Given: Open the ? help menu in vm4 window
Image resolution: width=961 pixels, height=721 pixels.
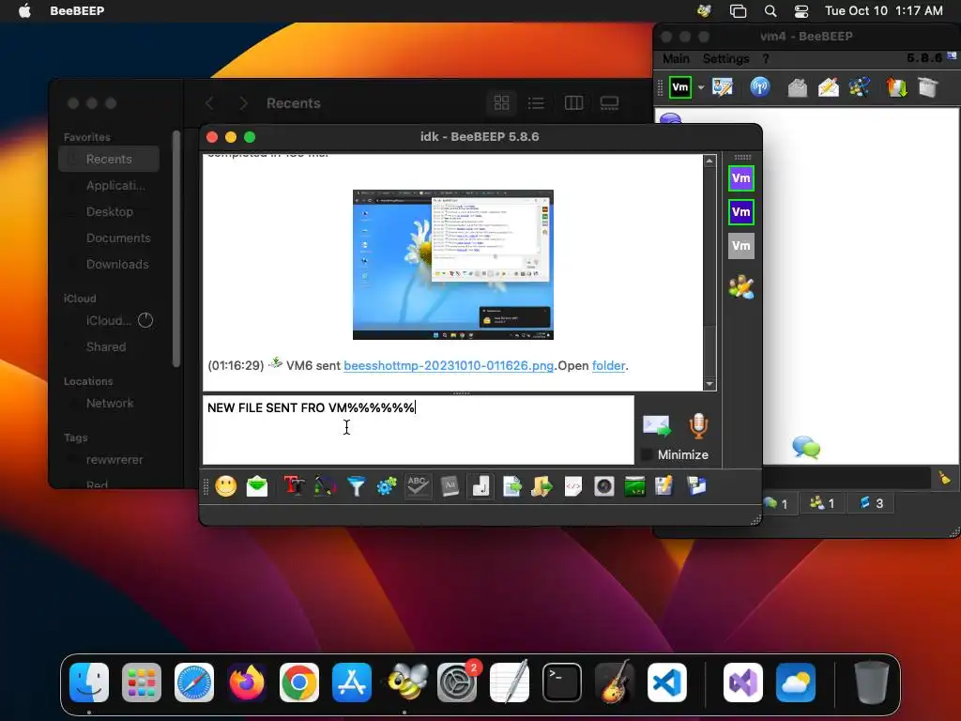Looking at the screenshot, I should click(x=766, y=59).
